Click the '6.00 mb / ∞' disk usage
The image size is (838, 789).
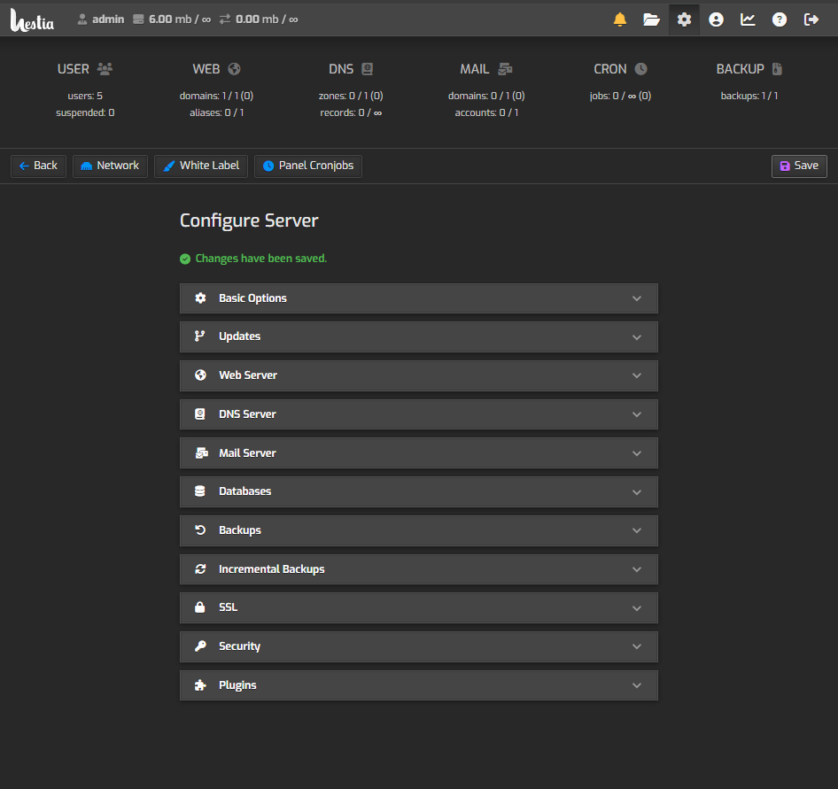(x=180, y=19)
